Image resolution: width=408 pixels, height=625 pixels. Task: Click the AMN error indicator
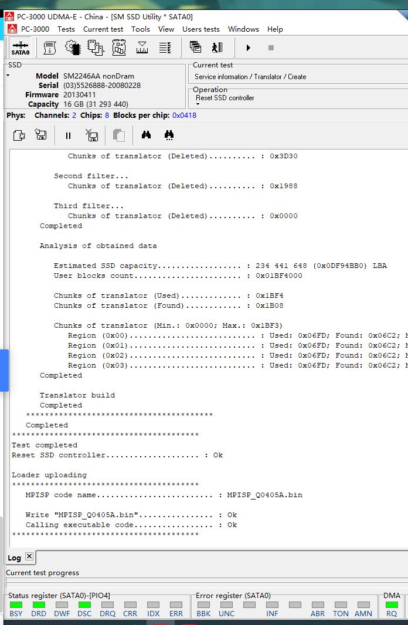(x=364, y=604)
